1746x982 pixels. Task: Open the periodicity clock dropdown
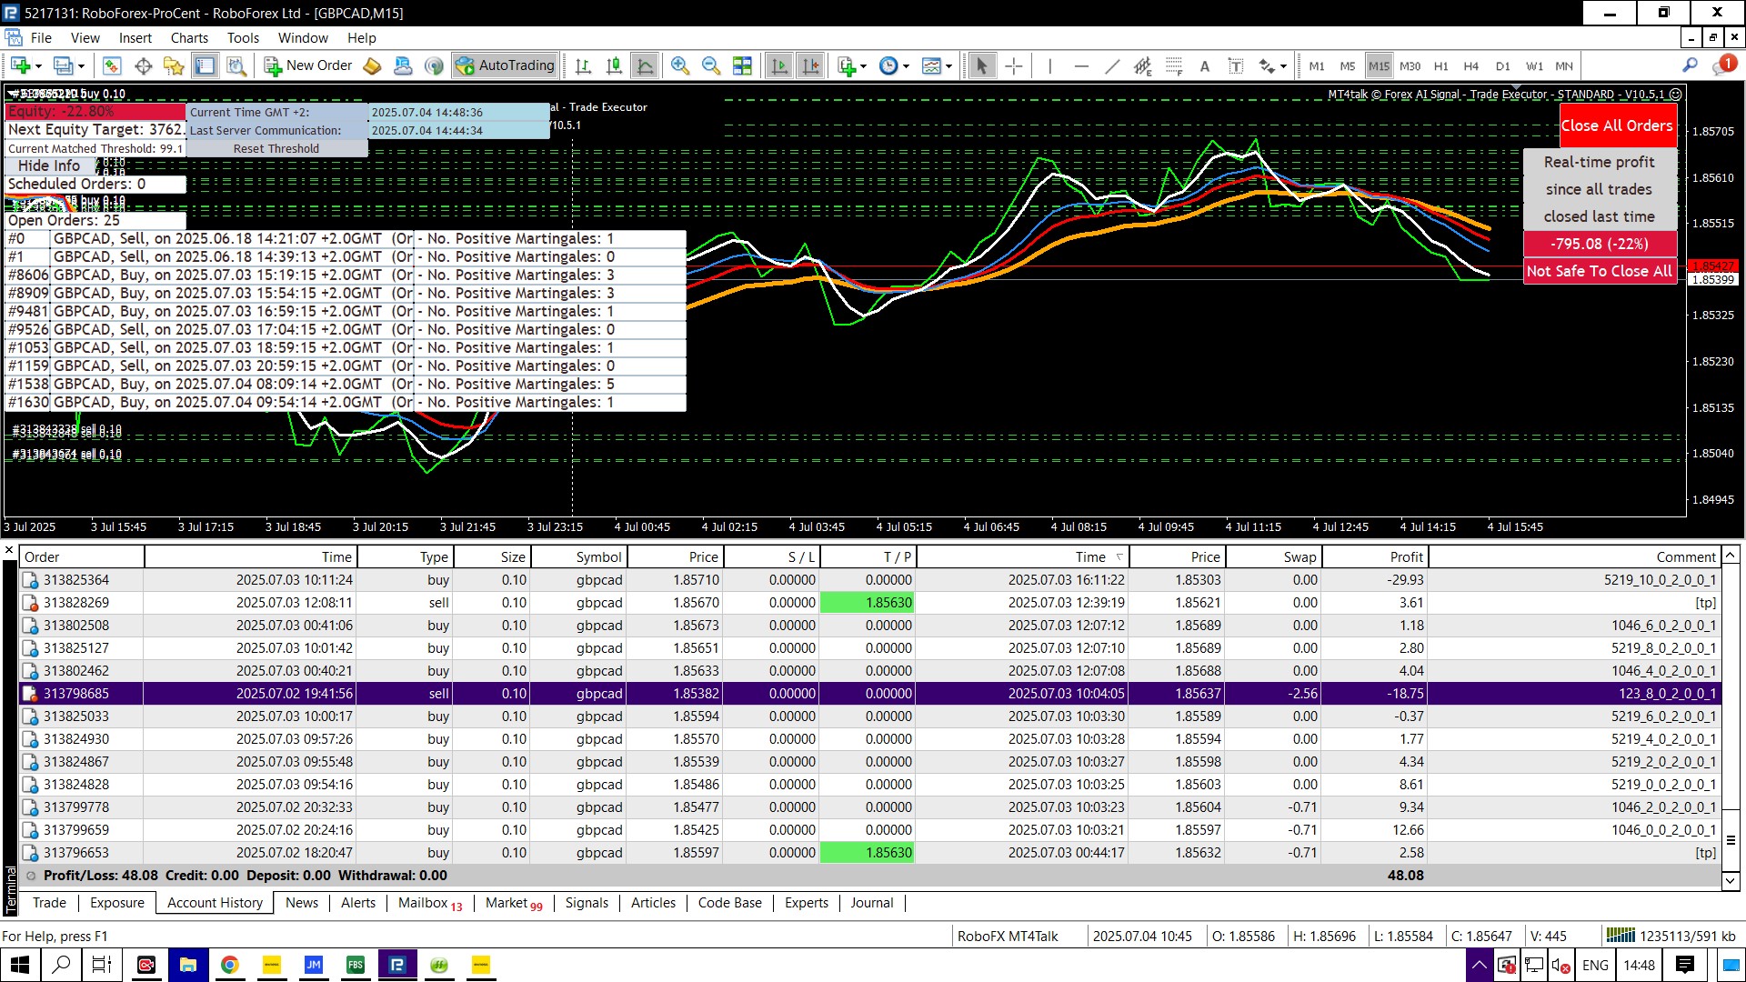tap(906, 65)
